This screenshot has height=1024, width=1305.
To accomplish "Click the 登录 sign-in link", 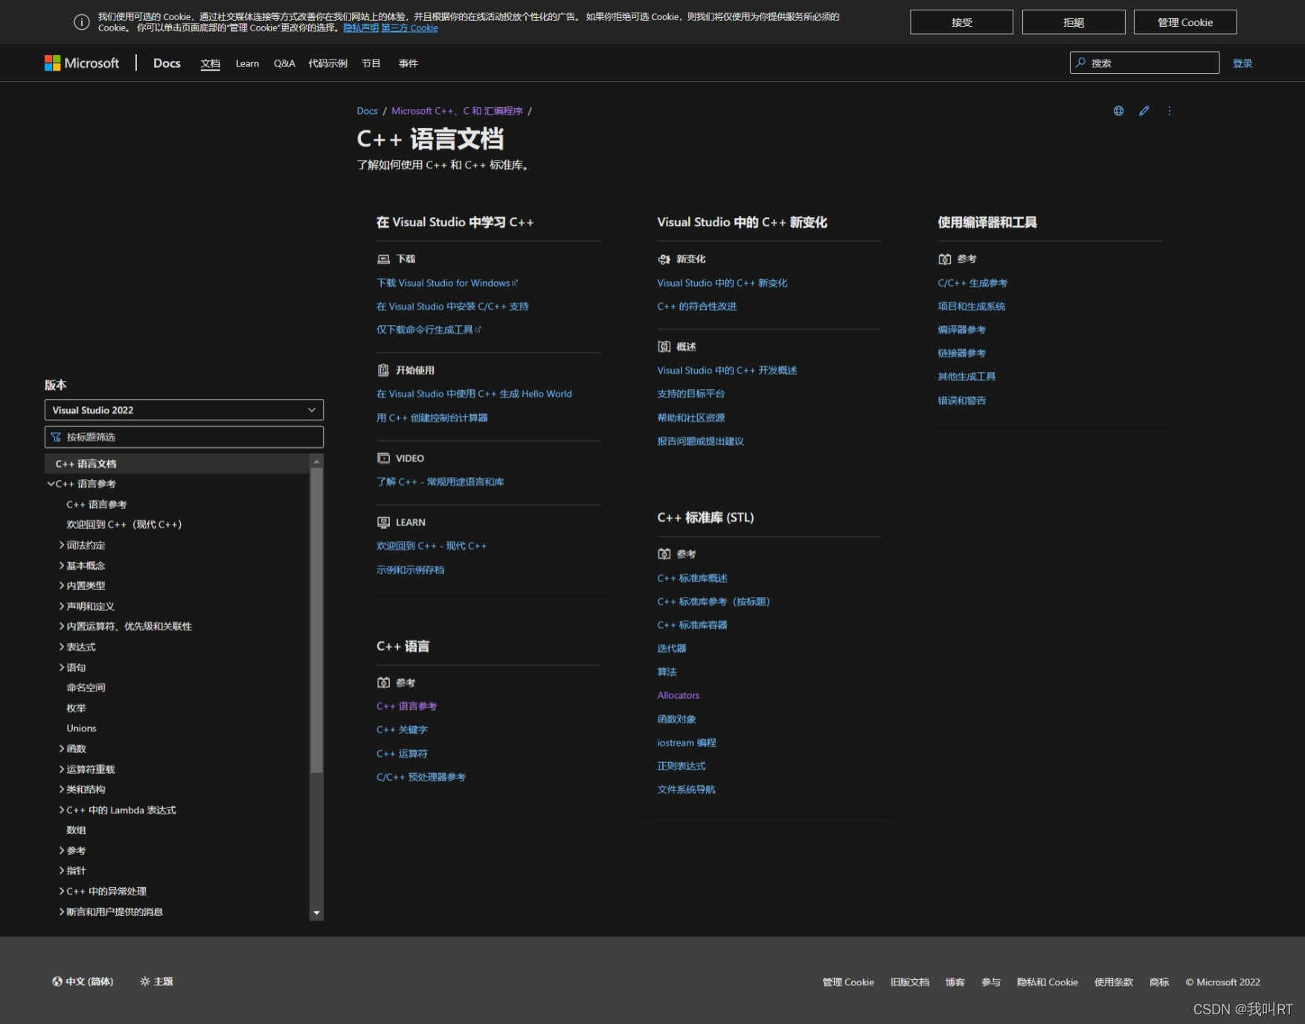I will [x=1243, y=63].
